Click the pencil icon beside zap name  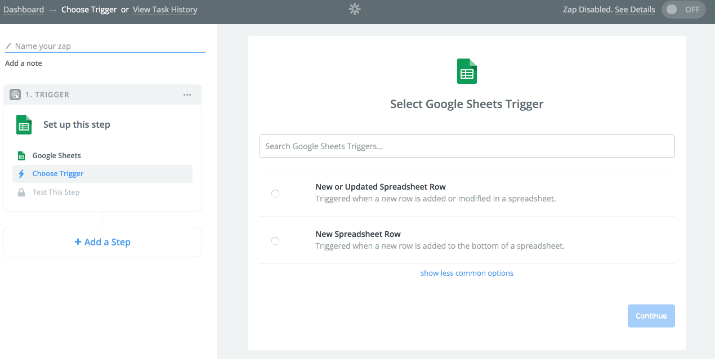[x=8, y=46]
